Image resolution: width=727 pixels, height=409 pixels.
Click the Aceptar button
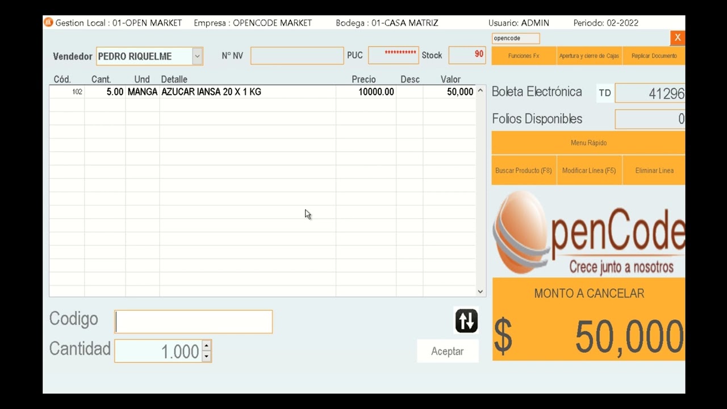coord(448,351)
